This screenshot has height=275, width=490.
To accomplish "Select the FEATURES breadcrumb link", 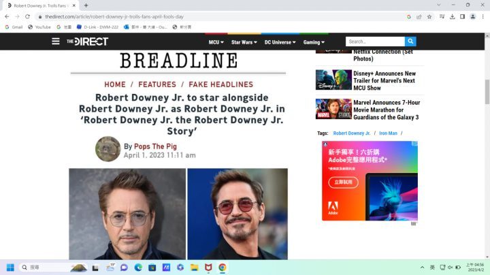I will (157, 84).
